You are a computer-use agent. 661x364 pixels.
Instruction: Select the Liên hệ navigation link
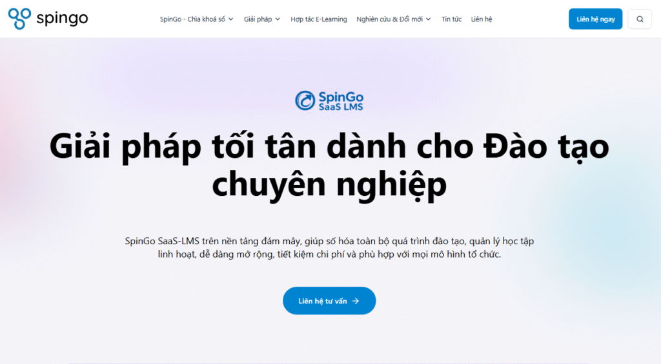coord(482,19)
